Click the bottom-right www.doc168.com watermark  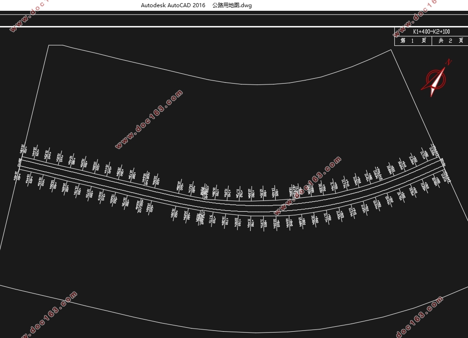pyautogui.click(x=419, y=316)
